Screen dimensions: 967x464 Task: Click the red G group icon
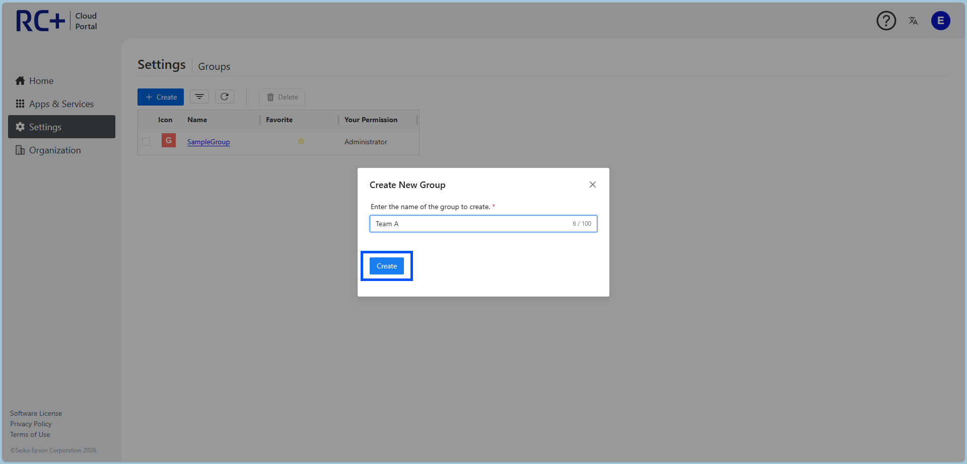coord(169,140)
